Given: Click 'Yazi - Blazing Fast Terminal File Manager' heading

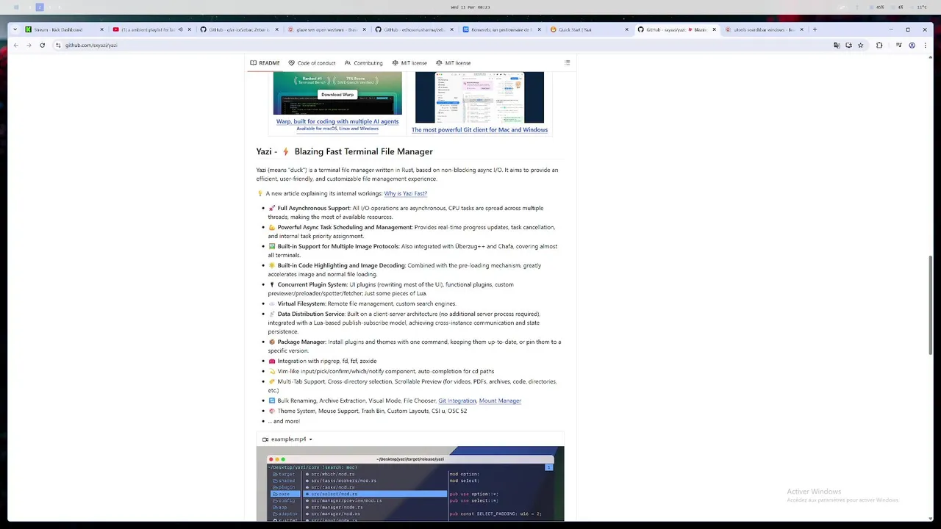Looking at the screenshot, I should (x=344, y=151).
